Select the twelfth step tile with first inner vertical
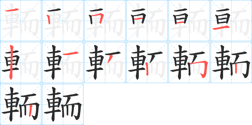The height and width of the screenshot is (125, 252). 231,63
